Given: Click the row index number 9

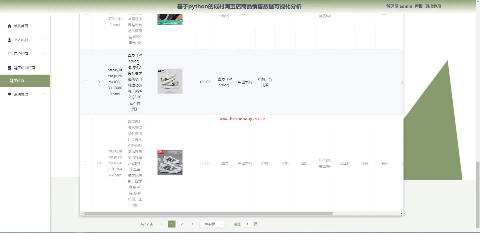Looking at the screenshot, I should [x=99, y=82].
